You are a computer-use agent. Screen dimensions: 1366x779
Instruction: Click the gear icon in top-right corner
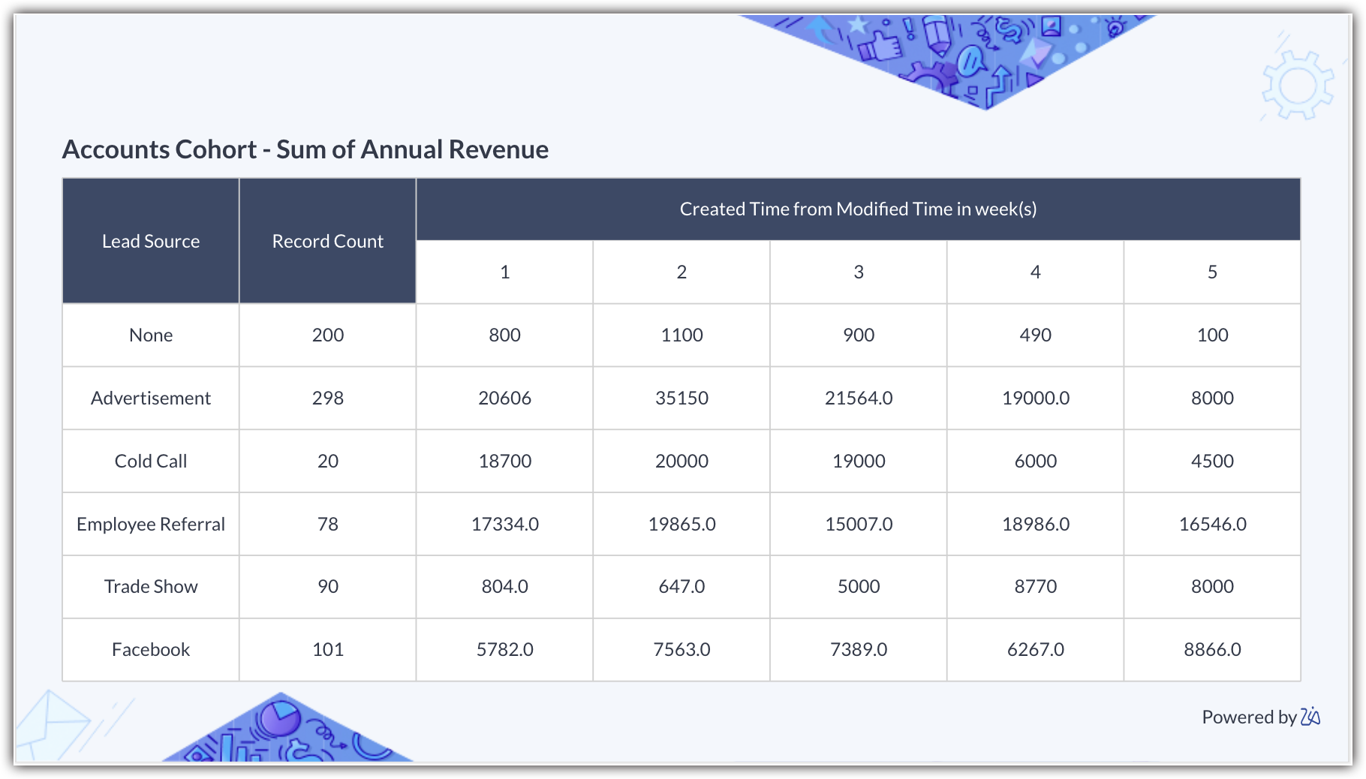1297,84
